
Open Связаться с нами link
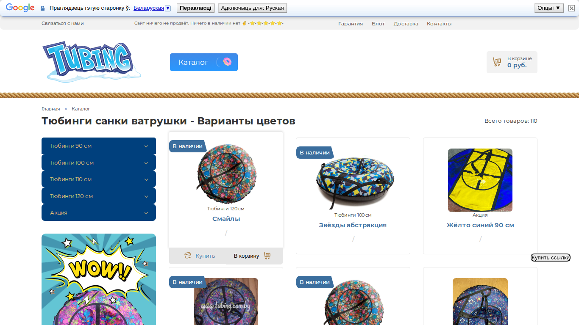tap(63, 24)
